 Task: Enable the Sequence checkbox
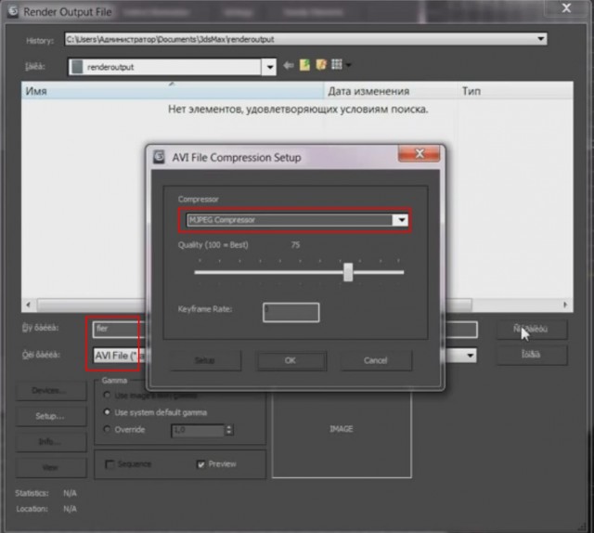coord(110,464)
